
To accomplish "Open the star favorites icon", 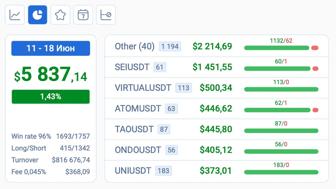I will [x=60, y=15].
